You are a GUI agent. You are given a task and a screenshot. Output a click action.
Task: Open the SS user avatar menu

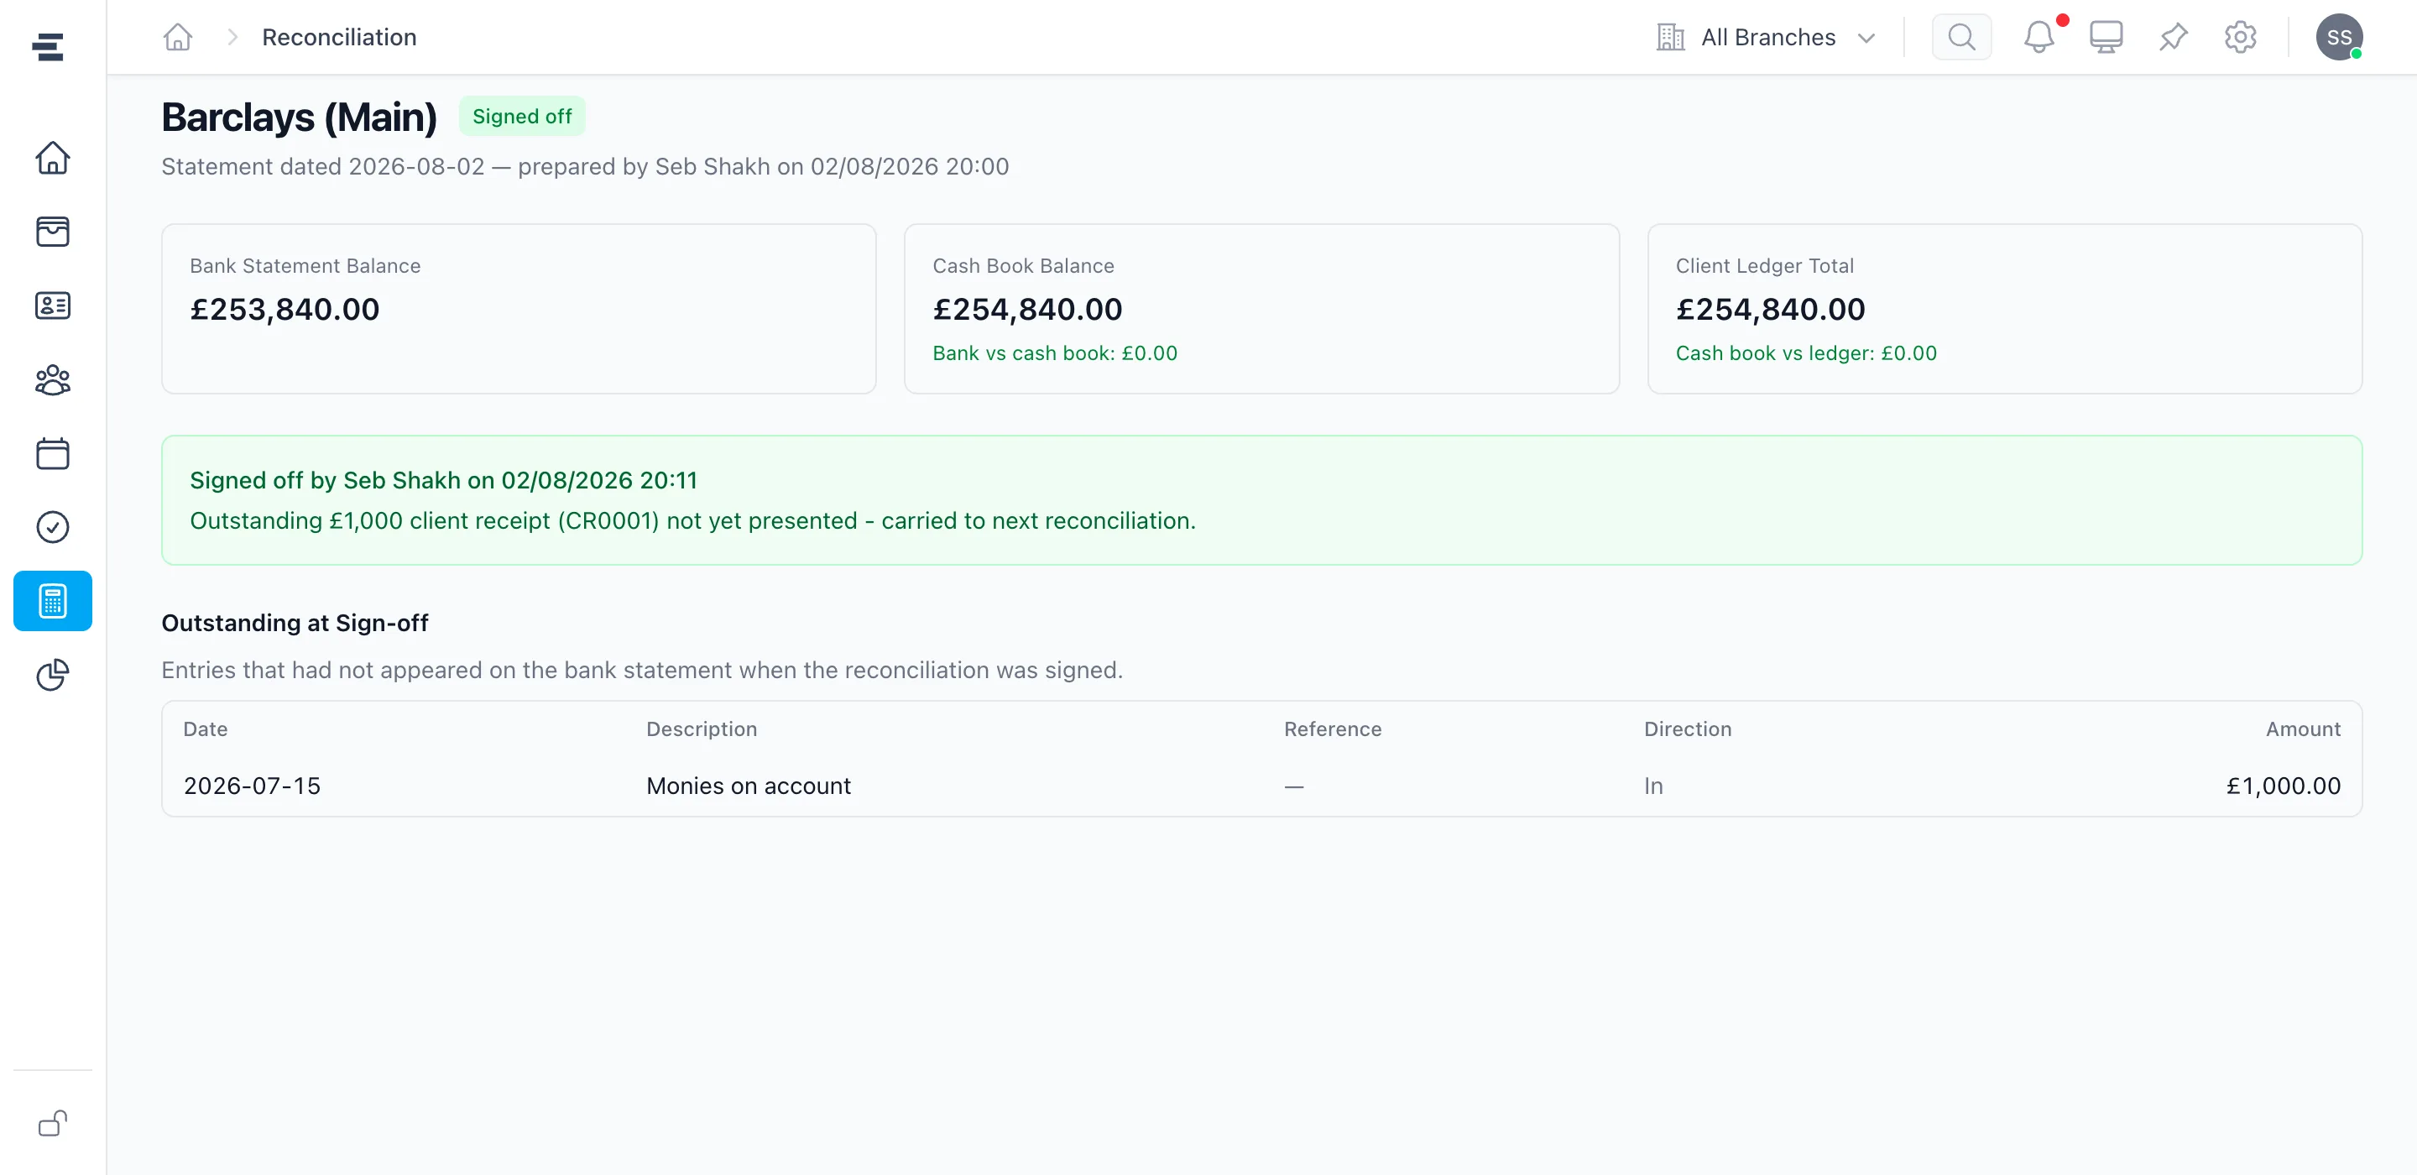point(2338,37)
